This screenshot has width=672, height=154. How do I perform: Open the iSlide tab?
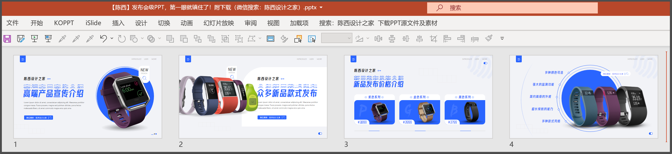tap(93, 23)
